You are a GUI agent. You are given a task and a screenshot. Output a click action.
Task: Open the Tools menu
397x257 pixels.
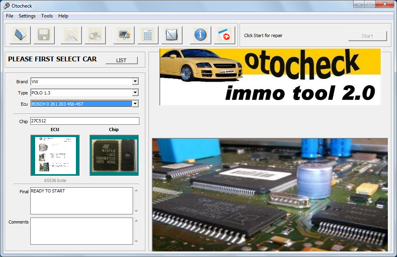point(47,16)
